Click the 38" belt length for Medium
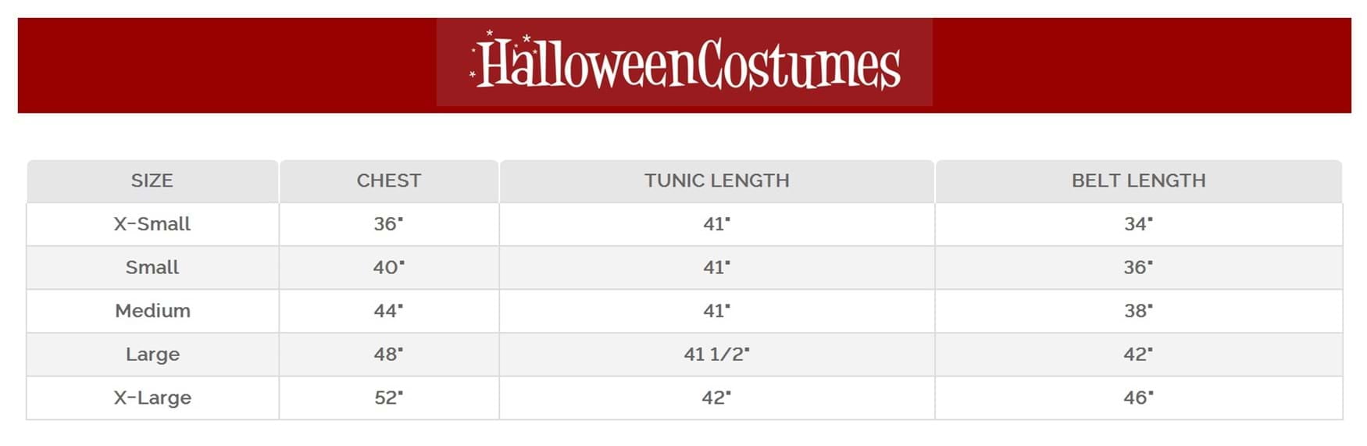The height and width of the screenshot is (446, 1367). tap(1138, 311)
